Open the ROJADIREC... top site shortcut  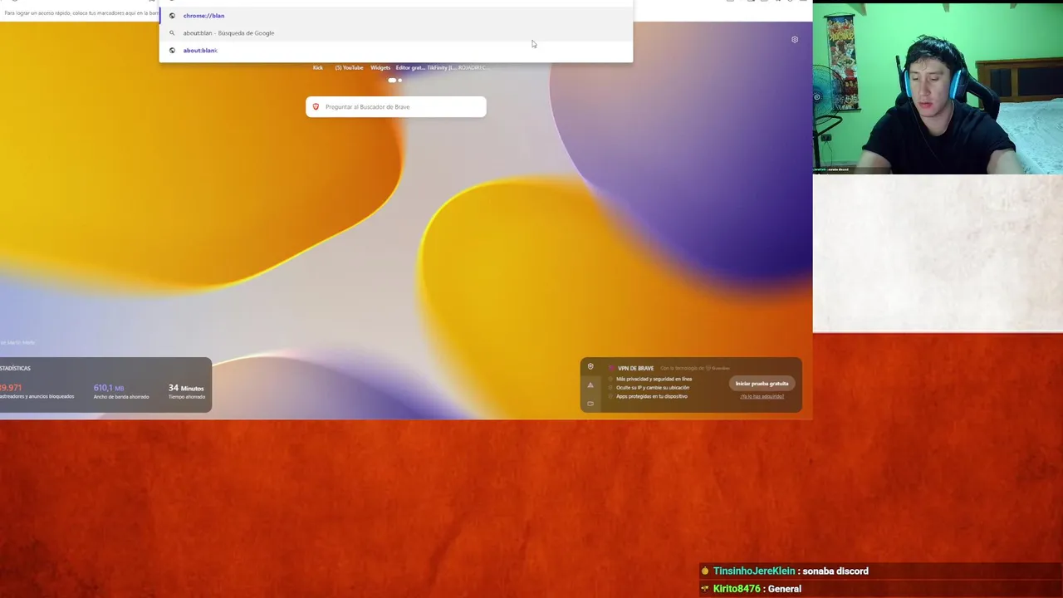pyautogui.click(x=473, y=68)
